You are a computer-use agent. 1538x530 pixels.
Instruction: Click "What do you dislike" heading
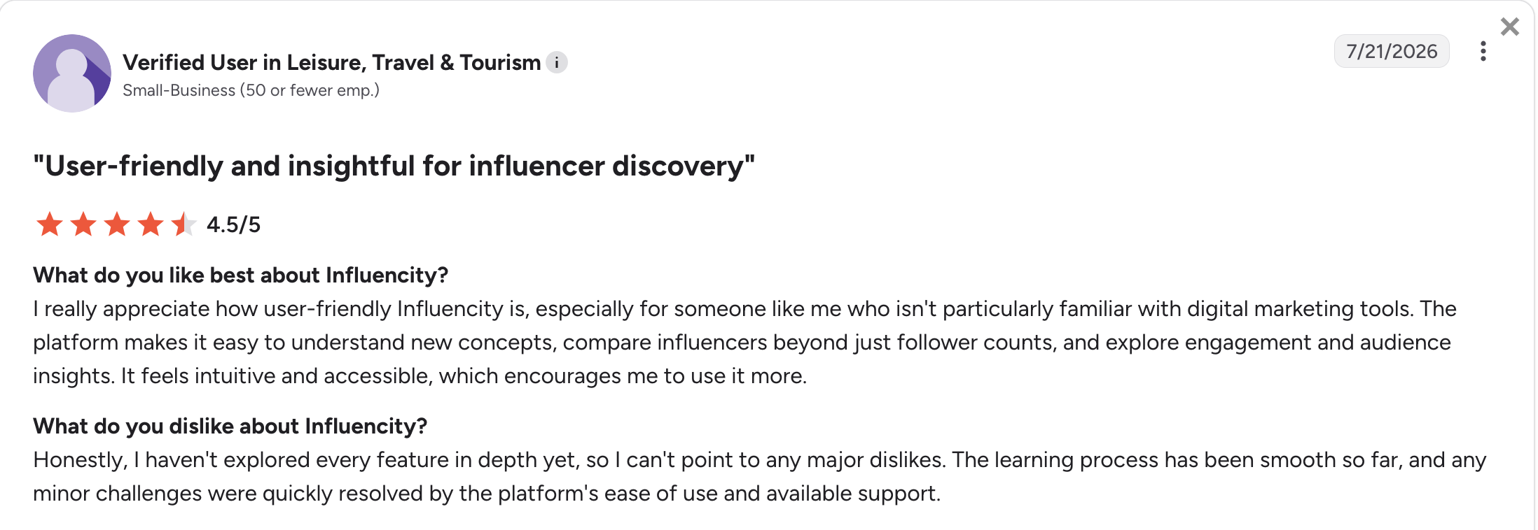(230, 427)
